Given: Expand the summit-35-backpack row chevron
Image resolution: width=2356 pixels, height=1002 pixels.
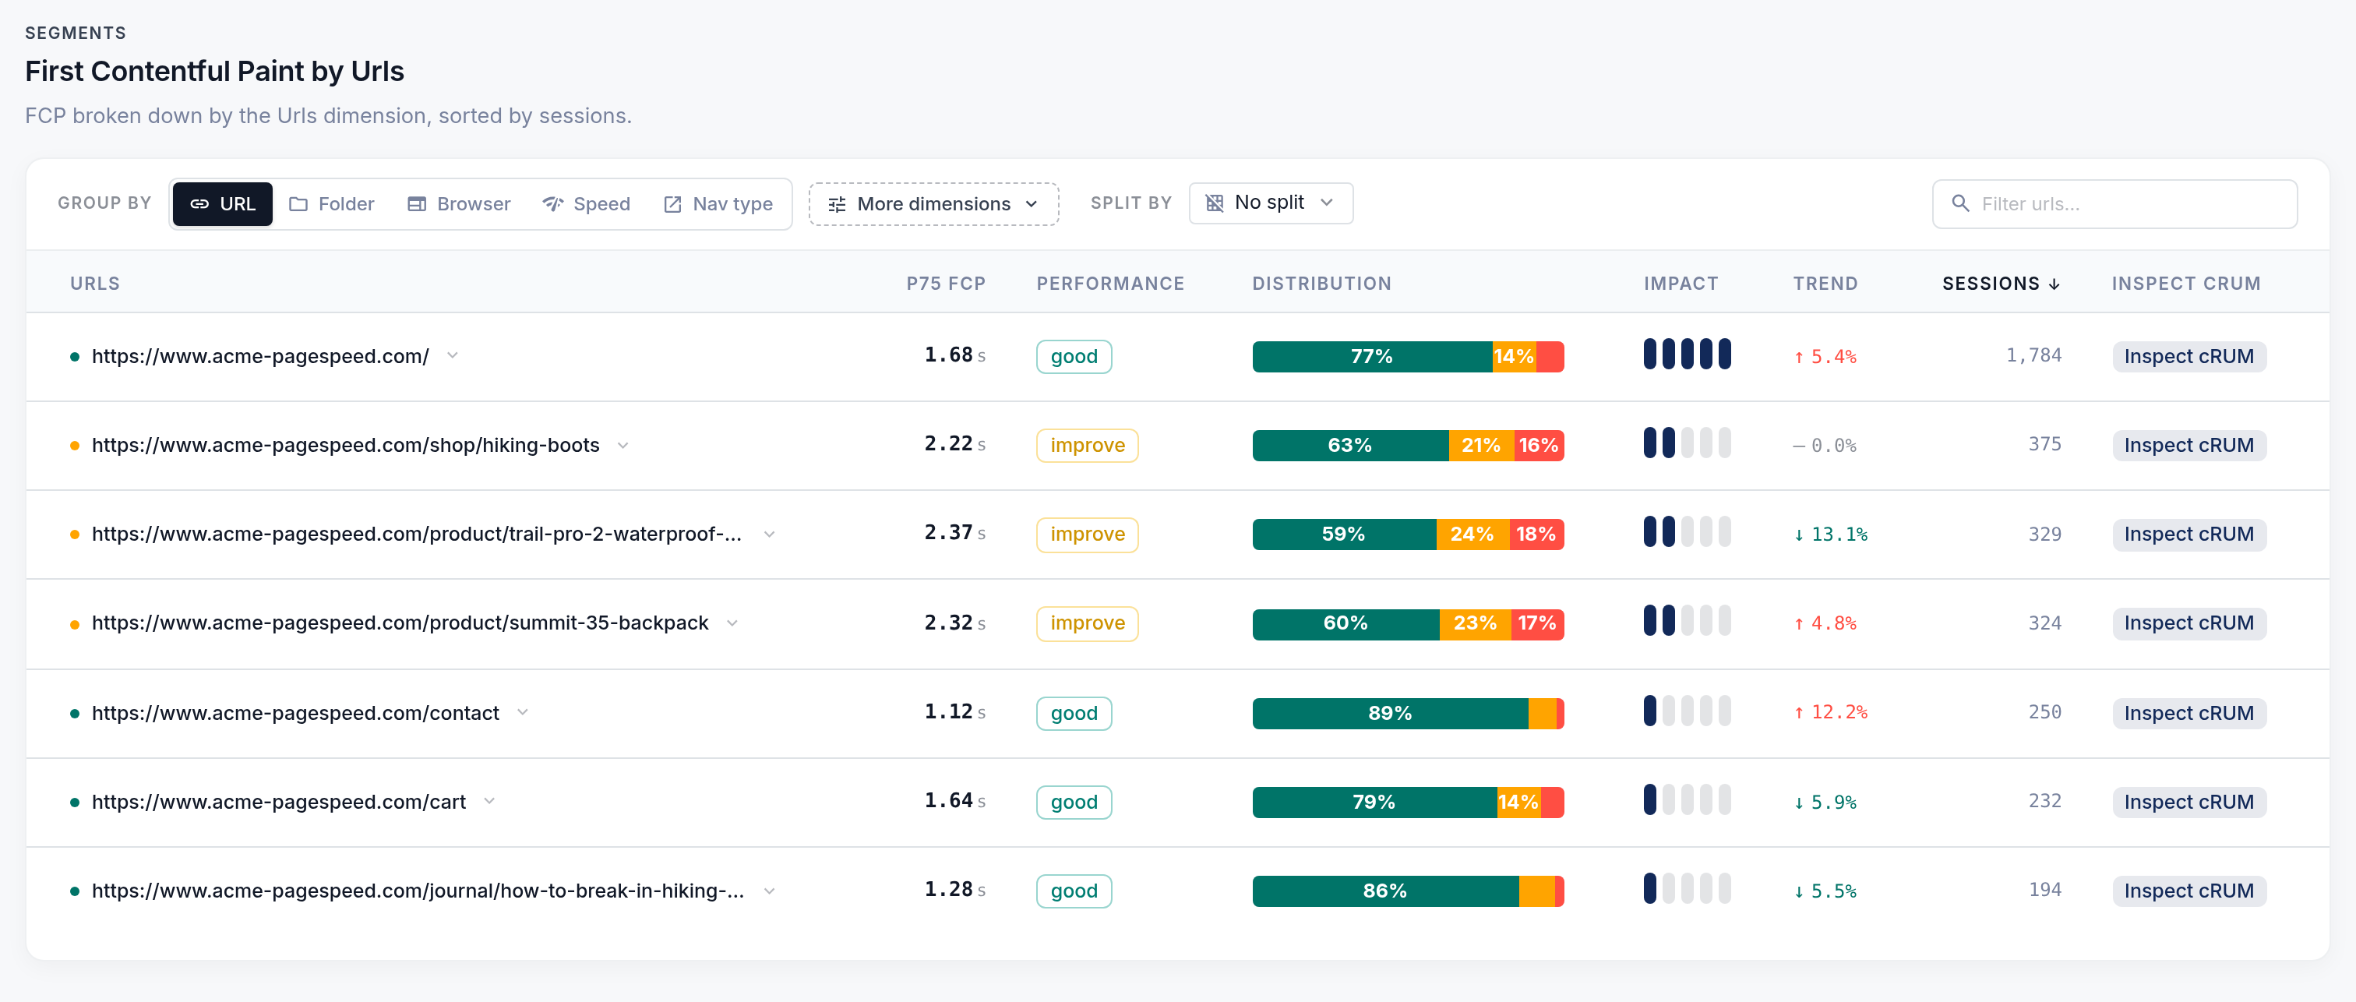Looking at the screenshot, I should (x=732, y=623).
